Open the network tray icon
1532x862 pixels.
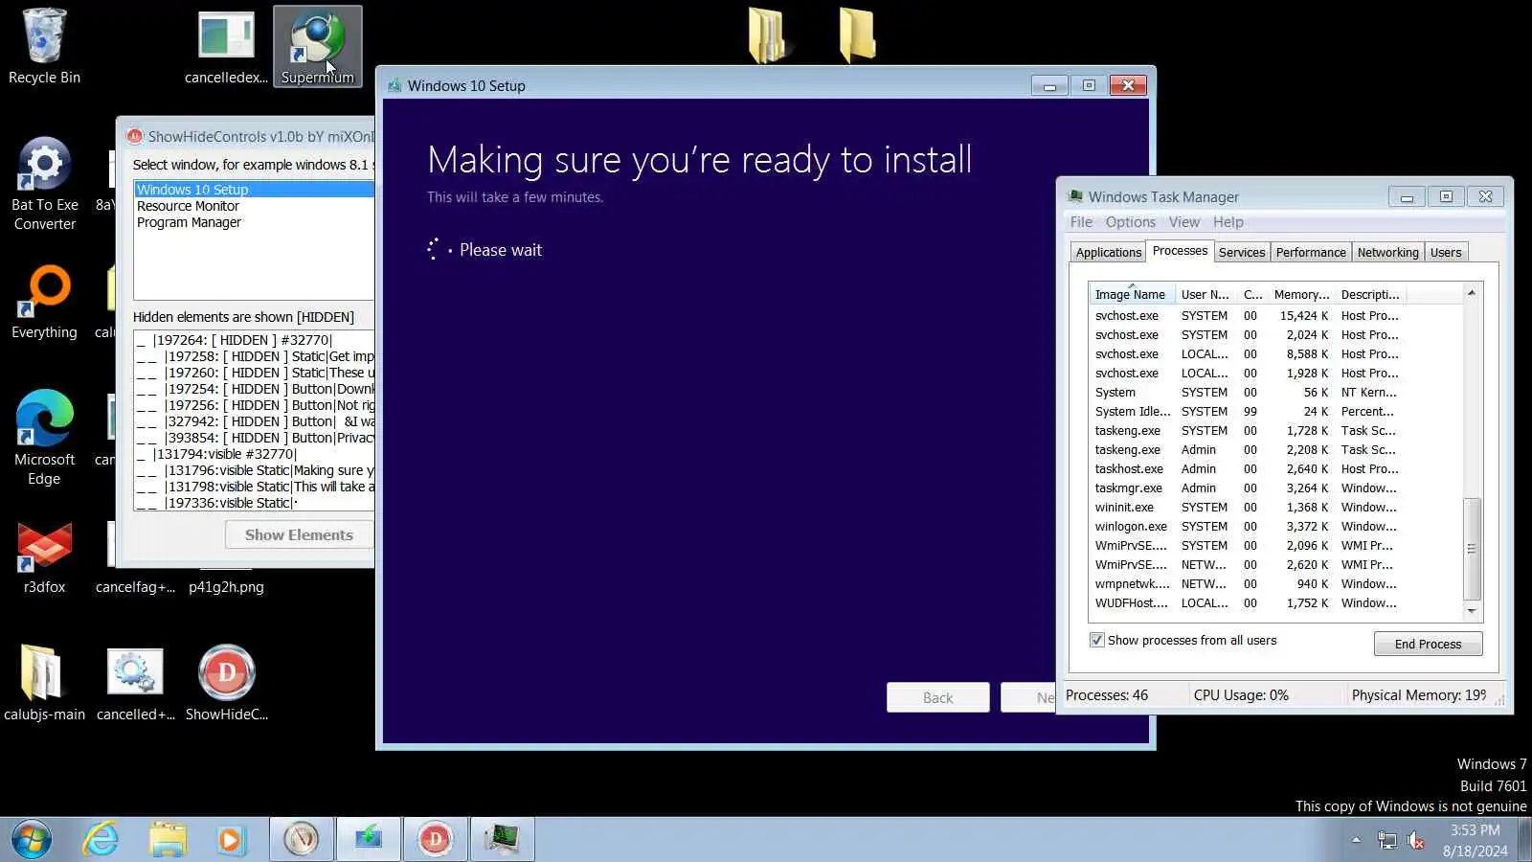1386,841
